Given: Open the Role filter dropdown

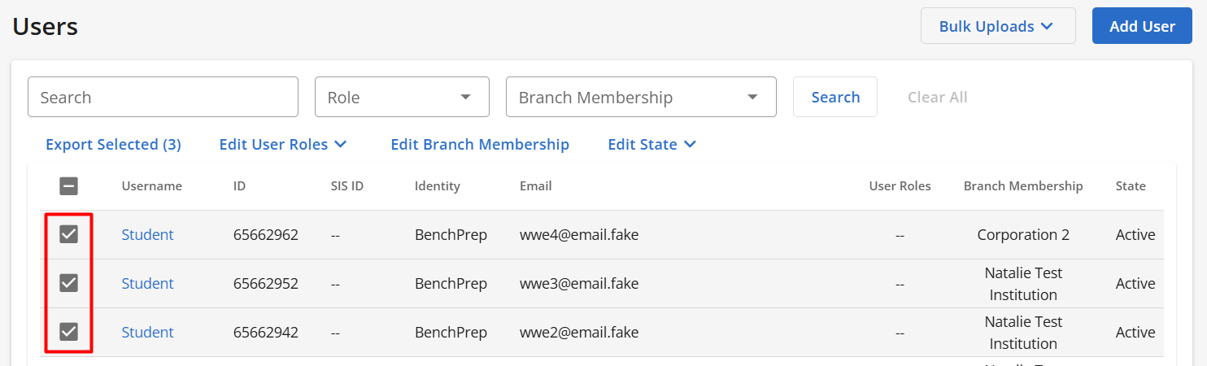Looking at the screenshot, I should [402, 97].
